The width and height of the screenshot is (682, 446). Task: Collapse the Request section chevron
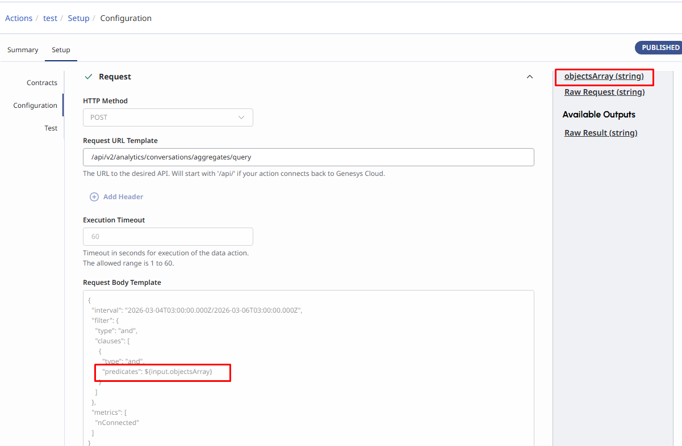pyautogui.click(x=530, y=77)
